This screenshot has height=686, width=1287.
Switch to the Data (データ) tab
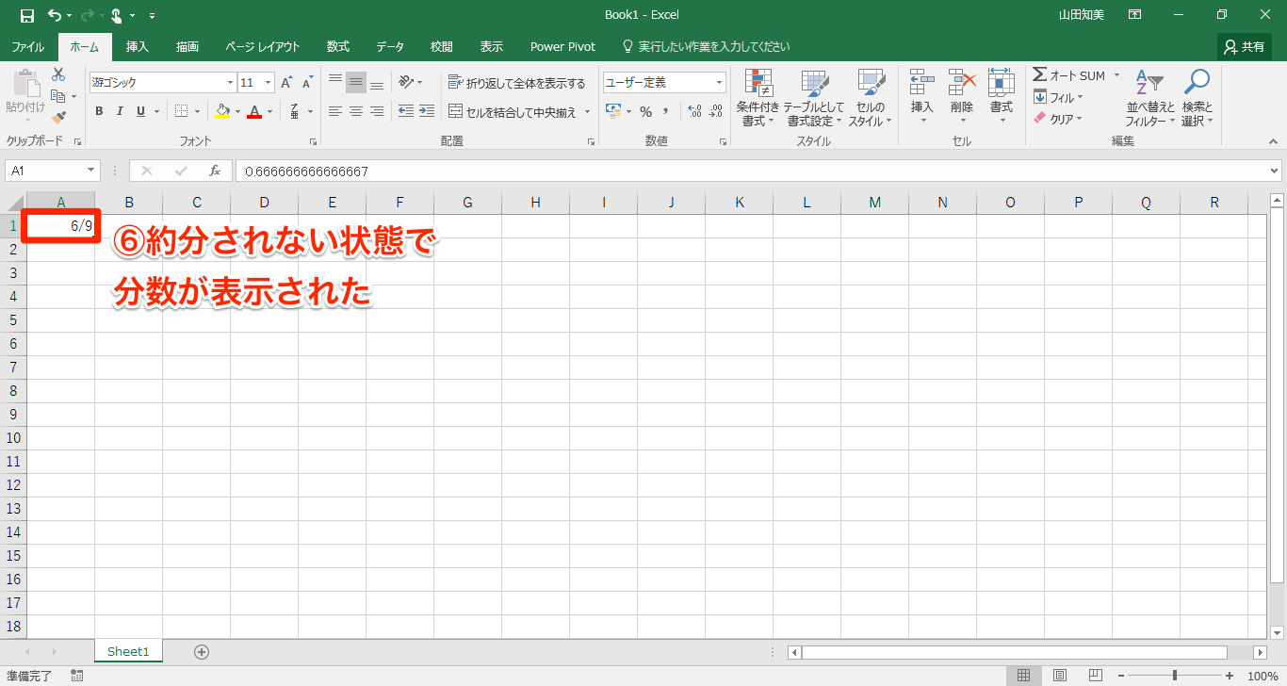click(390, 46)
